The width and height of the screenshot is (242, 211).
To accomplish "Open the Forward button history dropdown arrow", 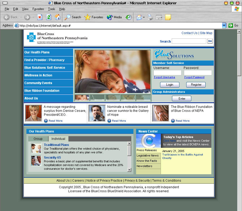I will tap(33, 17).
